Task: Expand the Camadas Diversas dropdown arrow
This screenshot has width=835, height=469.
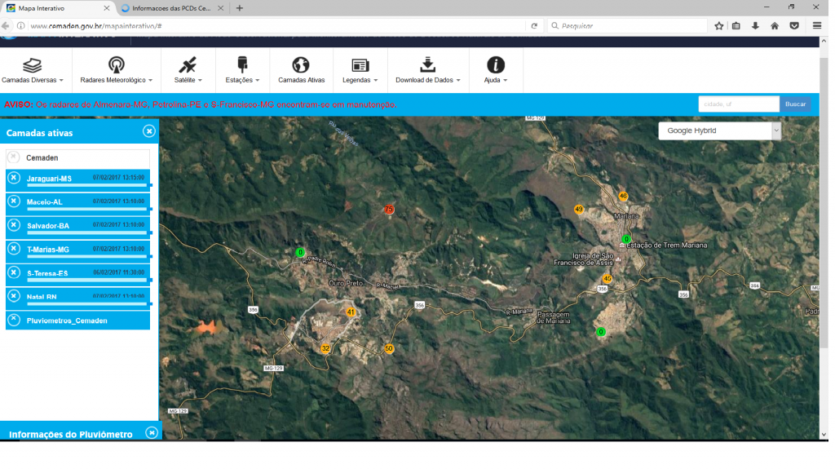Action: (x=61, y=81)
